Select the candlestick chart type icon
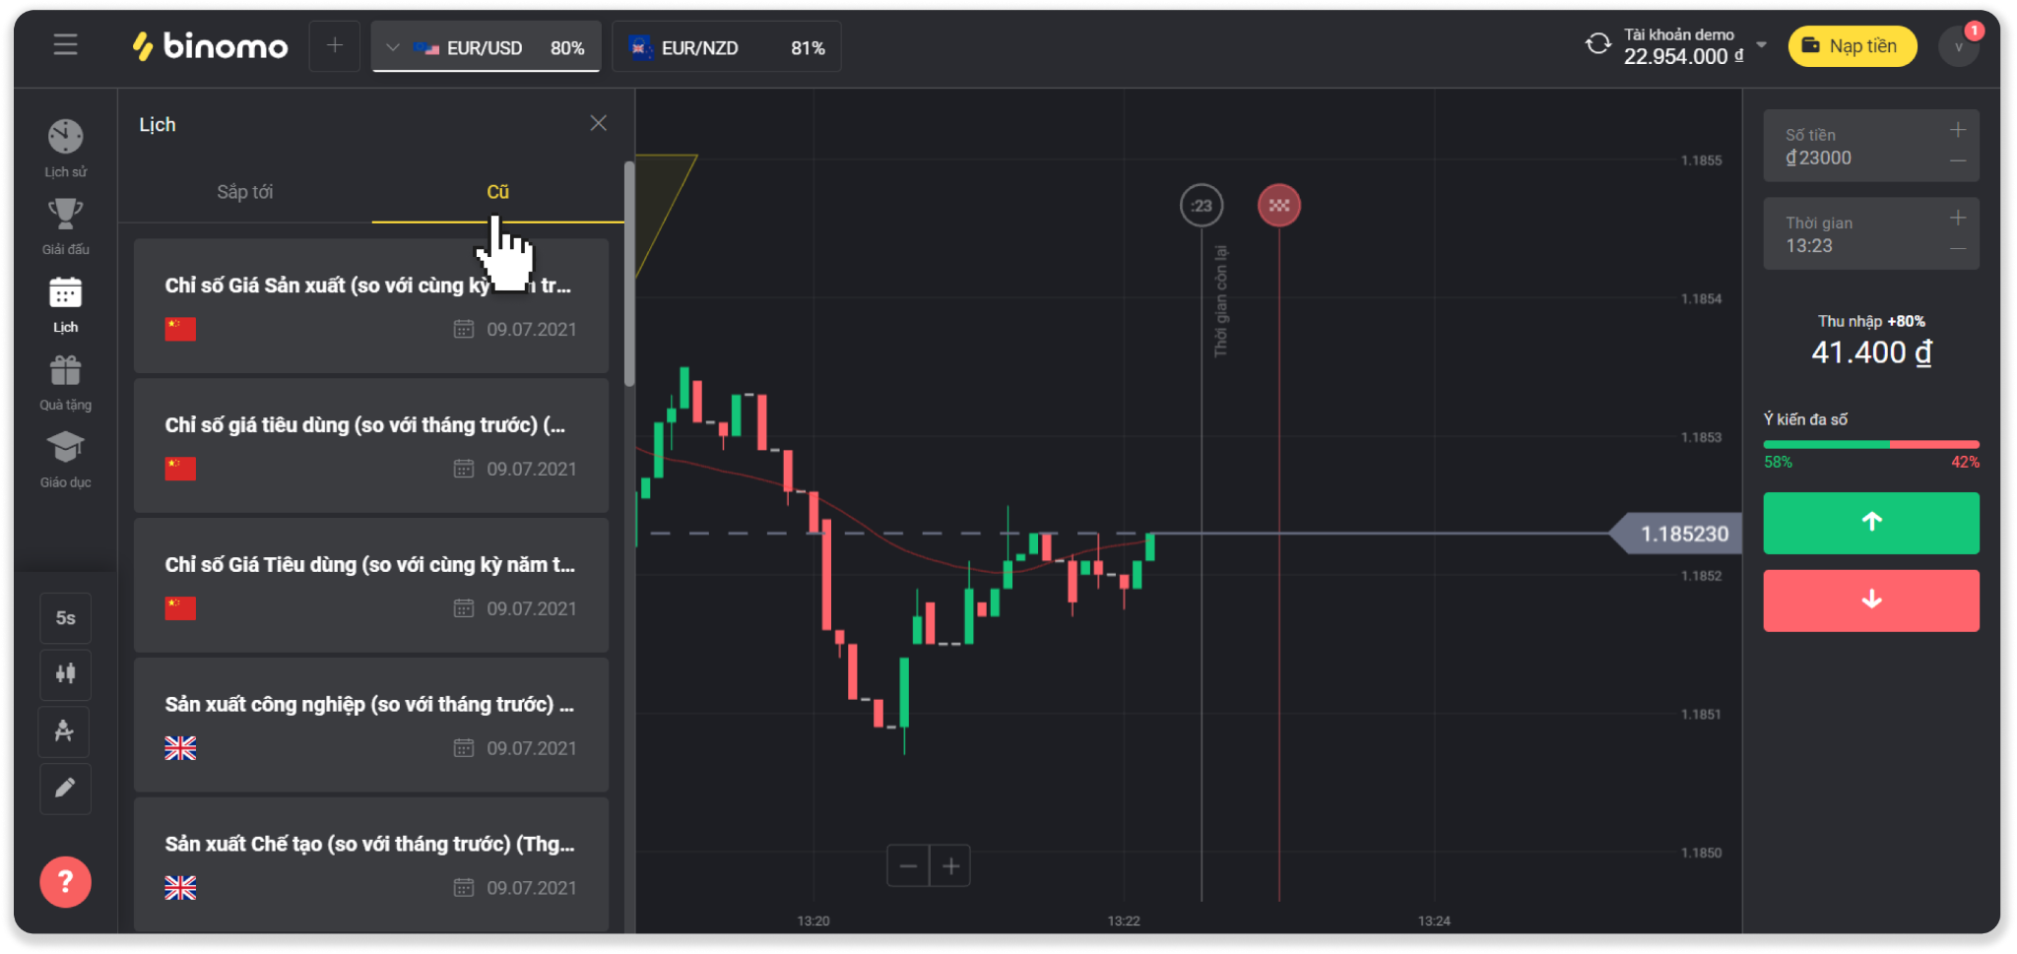Image resolution: width=2017 pixels, height=954 pixels. tap(65, 674)
